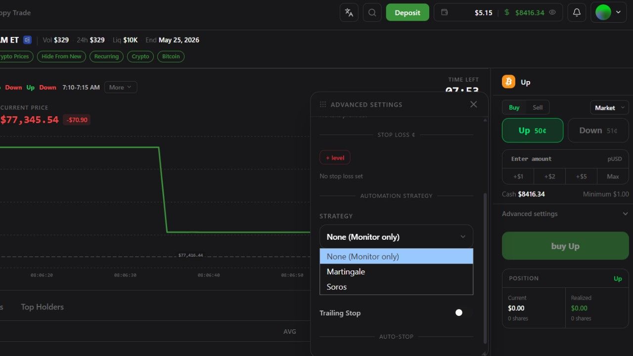
Task: Click the buy Up button
Action: [565, 246]
